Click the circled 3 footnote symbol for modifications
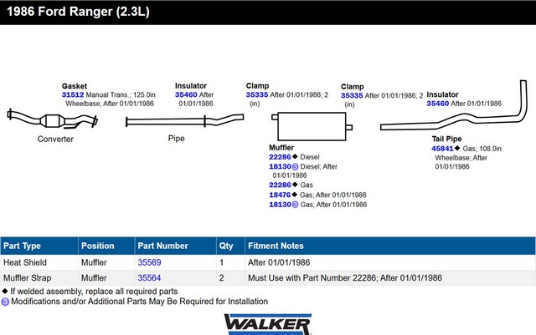 pyautogui.click(x=5, y=302)
